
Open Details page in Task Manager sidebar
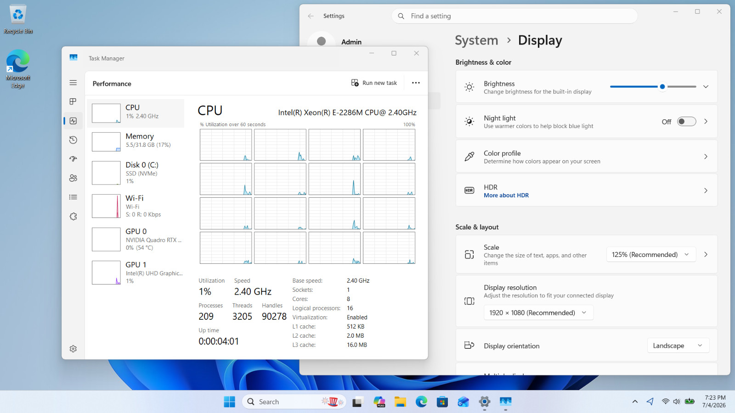click(73, 197)
